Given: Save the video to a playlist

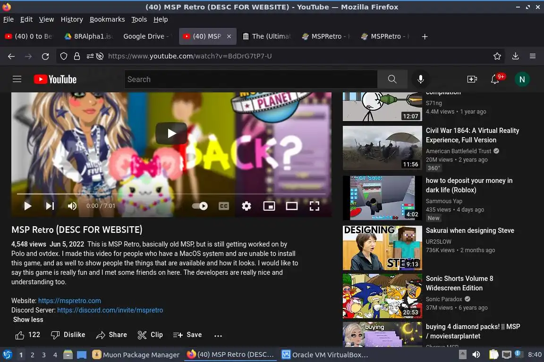Looking at the screenshot, I should pos(187,335).
